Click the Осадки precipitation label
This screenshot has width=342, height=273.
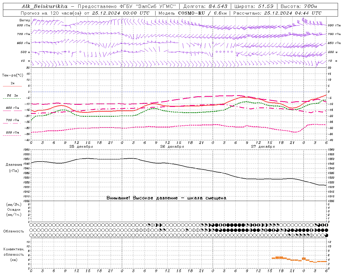click(14, 210)
